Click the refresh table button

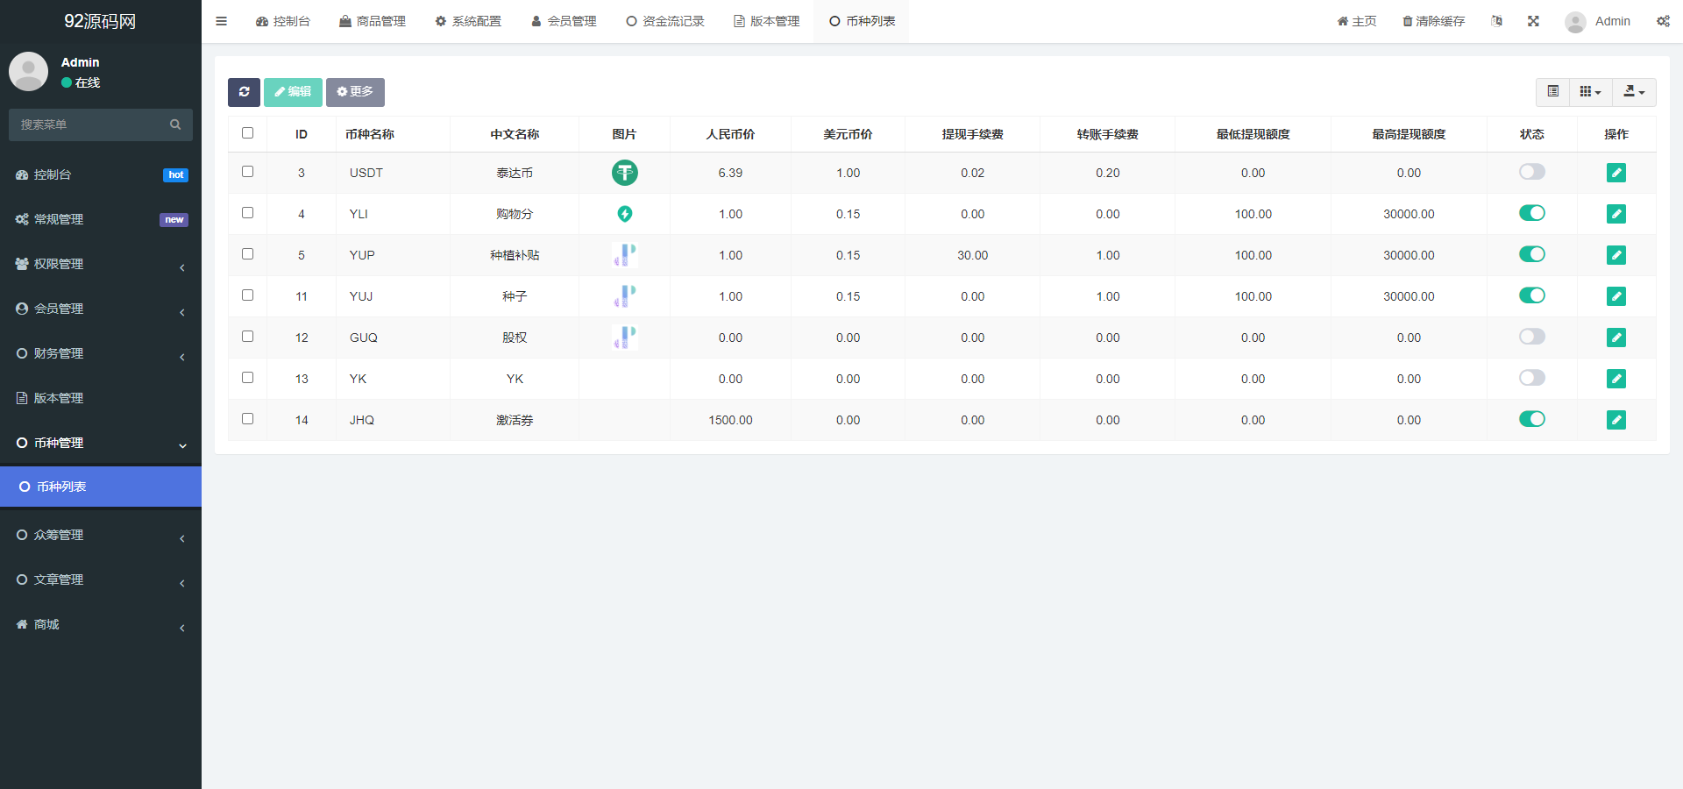[244, 92]
